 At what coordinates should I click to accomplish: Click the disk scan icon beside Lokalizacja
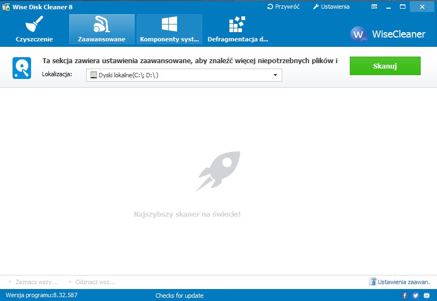pos(22,68)
